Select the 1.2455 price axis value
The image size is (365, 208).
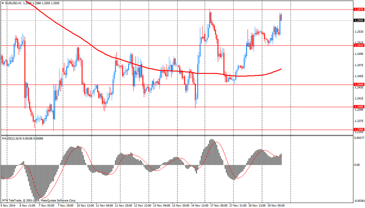point(359,76)
